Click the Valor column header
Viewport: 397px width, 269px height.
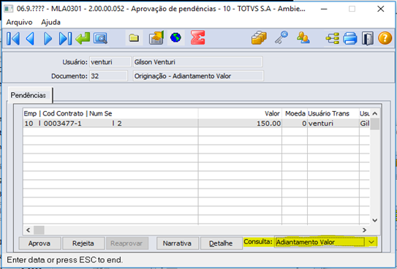tap(240, 113)
